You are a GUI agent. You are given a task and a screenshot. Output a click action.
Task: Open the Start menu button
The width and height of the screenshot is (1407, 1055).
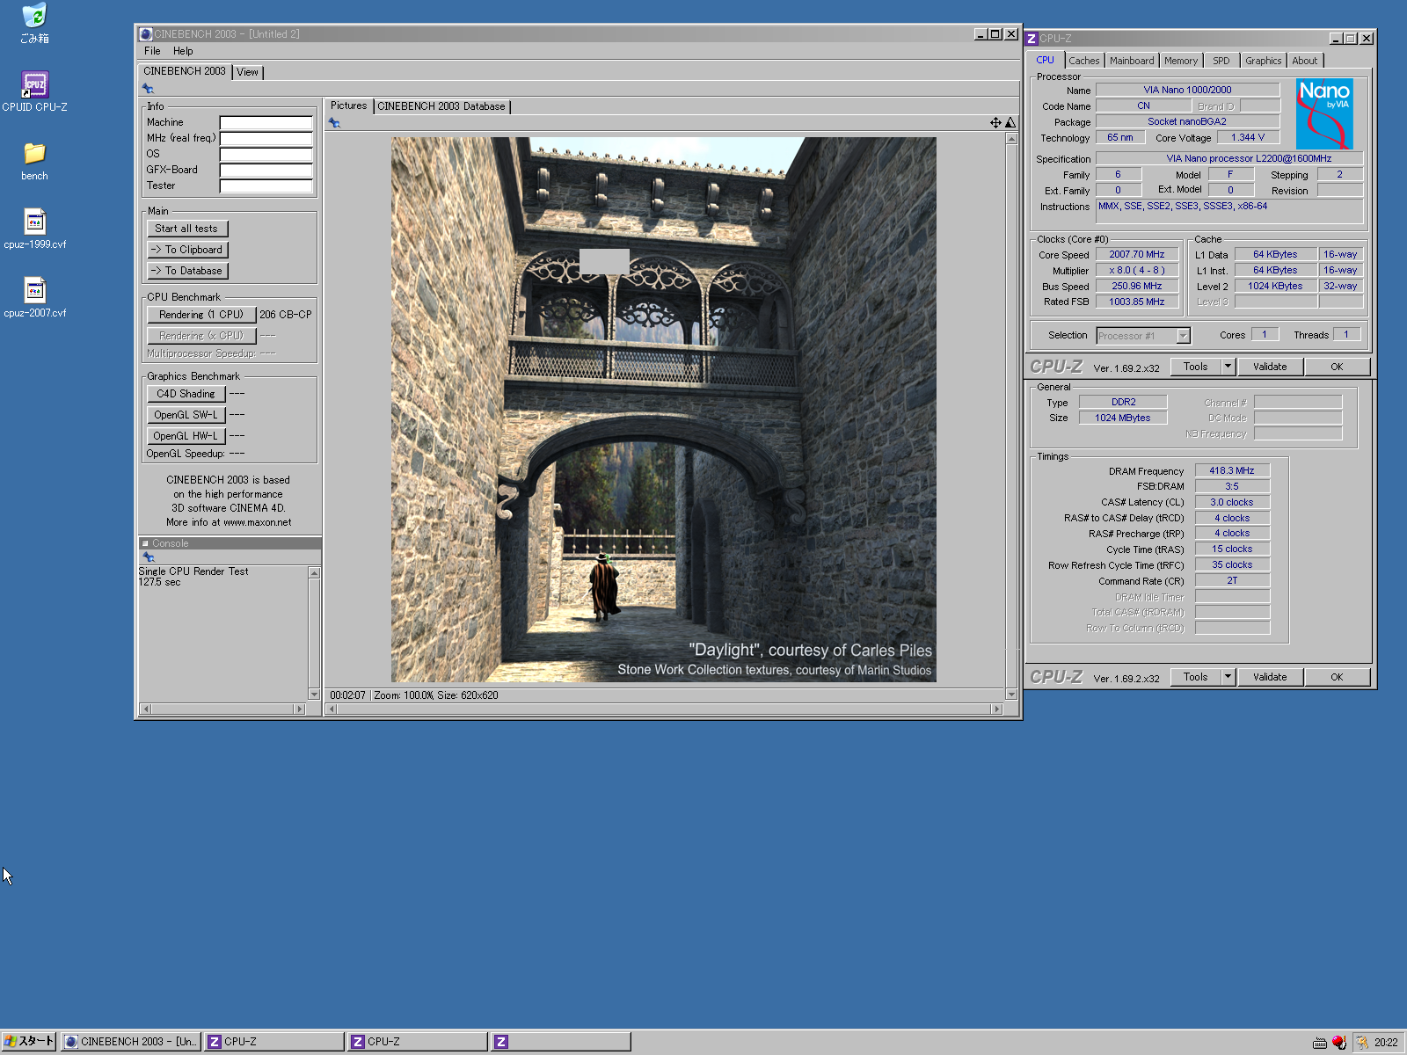tap(28, 1042)
